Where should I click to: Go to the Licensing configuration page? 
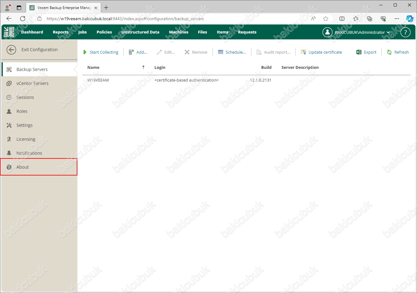pyautogui.click(x=26, y=139)
